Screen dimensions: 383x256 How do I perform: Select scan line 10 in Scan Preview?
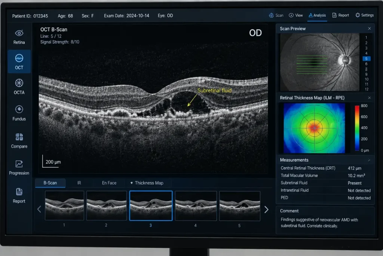click(367, 79)
